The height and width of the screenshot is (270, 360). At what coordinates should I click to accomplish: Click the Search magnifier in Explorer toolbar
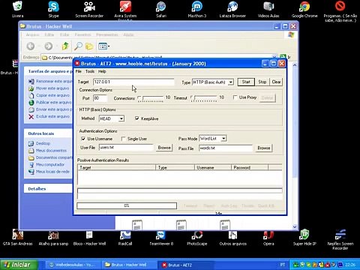[78, 46]
